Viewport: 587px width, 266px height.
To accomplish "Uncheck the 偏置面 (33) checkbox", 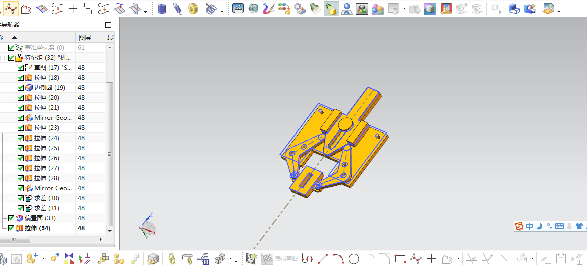I will point(11,218).
